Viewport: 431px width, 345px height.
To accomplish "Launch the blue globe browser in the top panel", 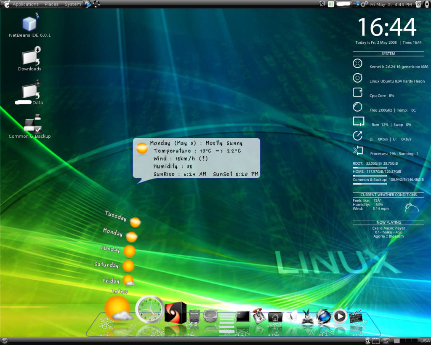I will coord(88,4).
